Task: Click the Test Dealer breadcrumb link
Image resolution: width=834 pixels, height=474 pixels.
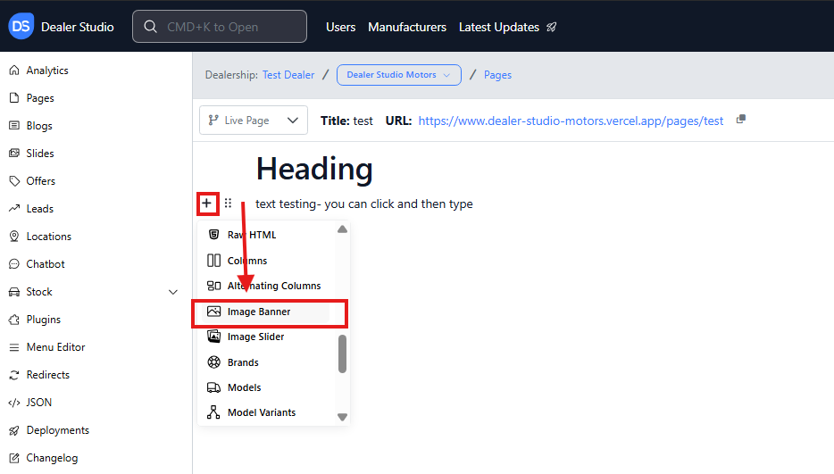Action: [288, 75]
